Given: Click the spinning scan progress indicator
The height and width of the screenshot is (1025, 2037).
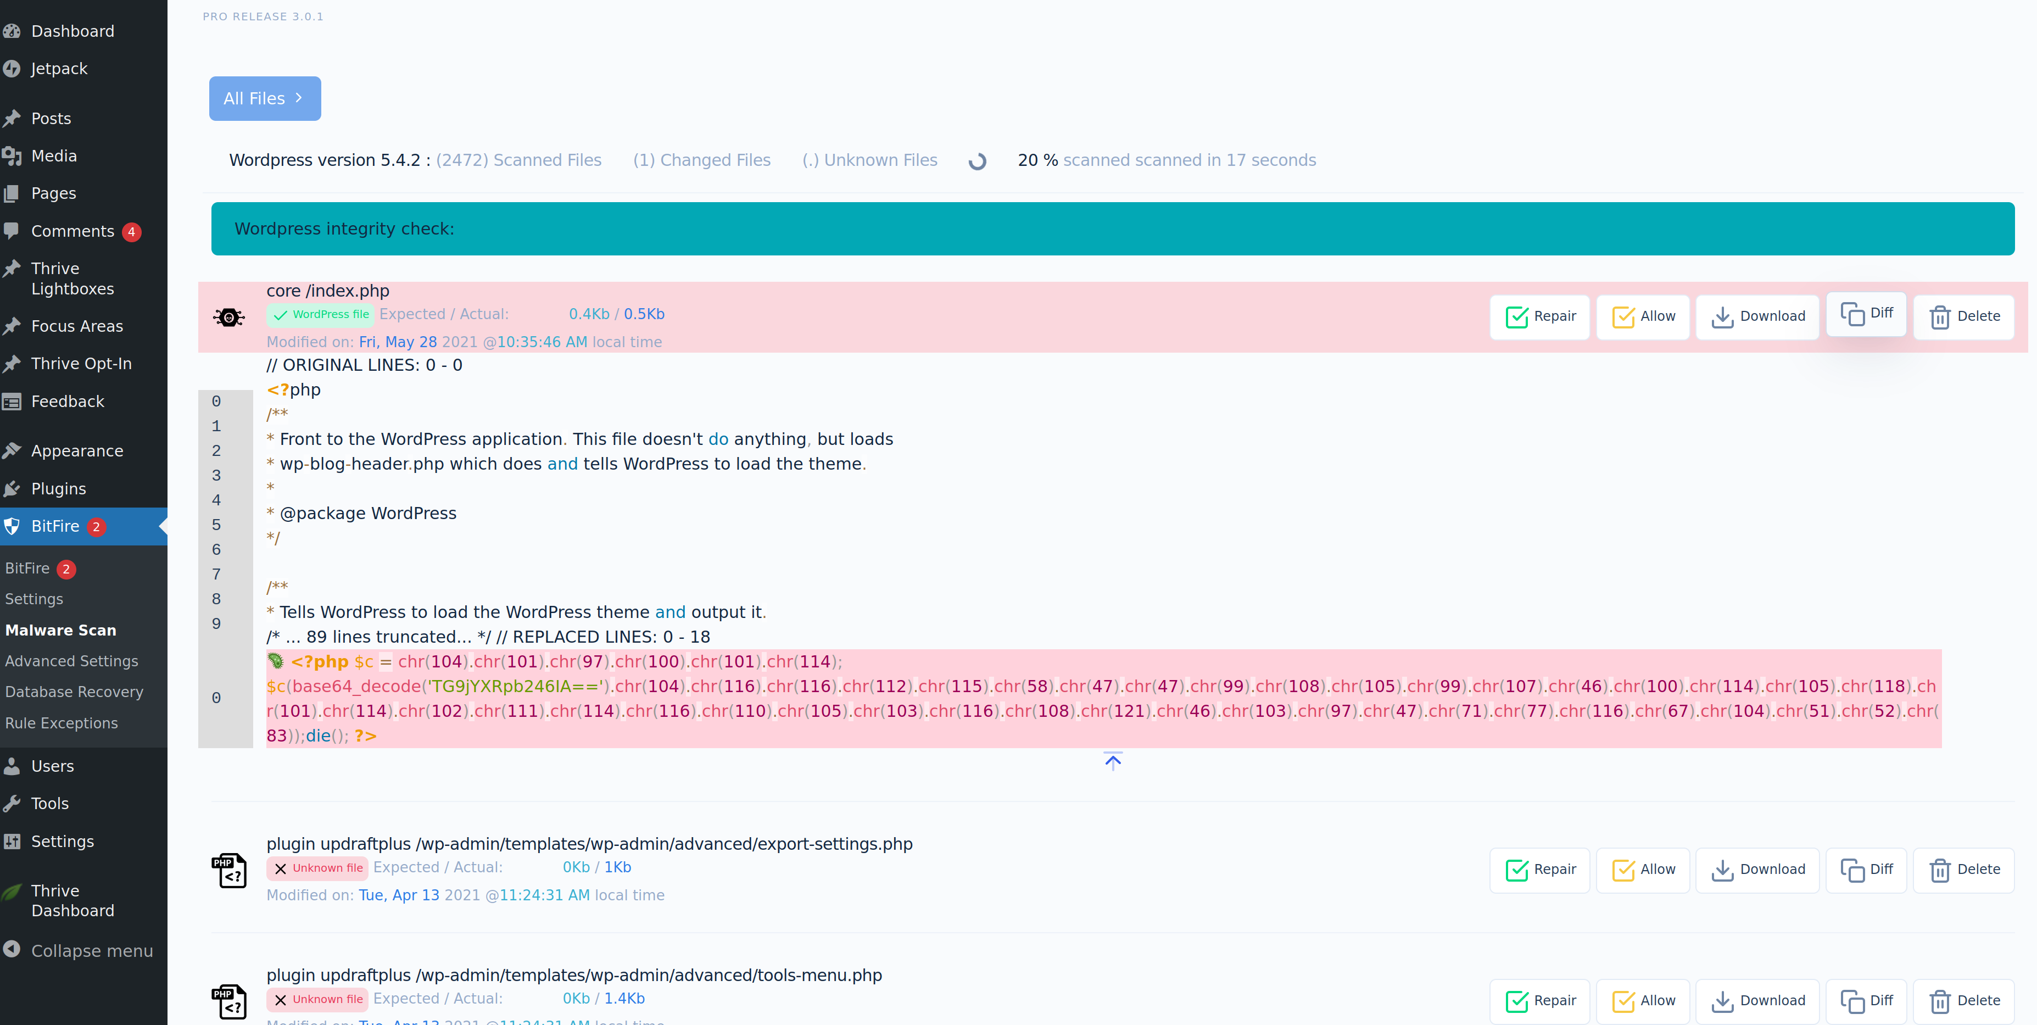Looking at the screenshot, I should 976,161.
